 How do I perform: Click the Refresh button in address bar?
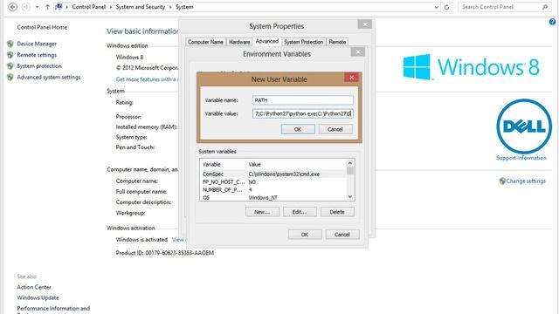click(446, 7)
